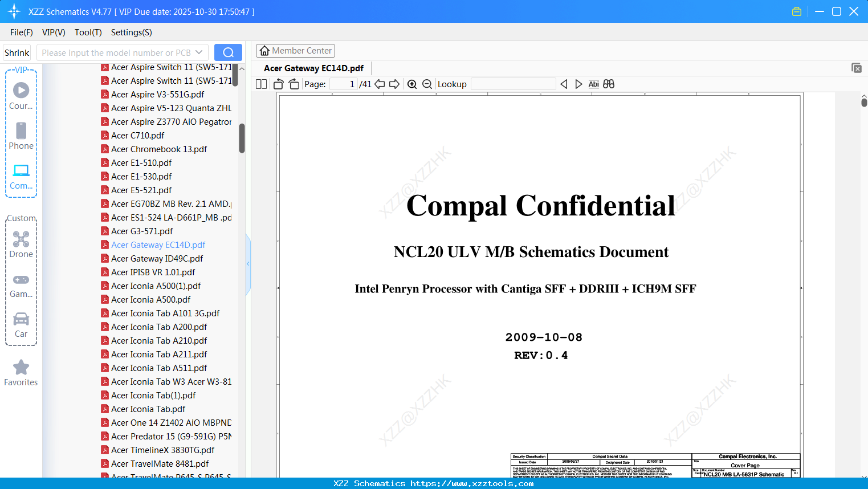This screenshot has width=868, height=489.
Task: Open Acer Aspire V5-123 Quanta ZHL file
Action: coord(166,108)
